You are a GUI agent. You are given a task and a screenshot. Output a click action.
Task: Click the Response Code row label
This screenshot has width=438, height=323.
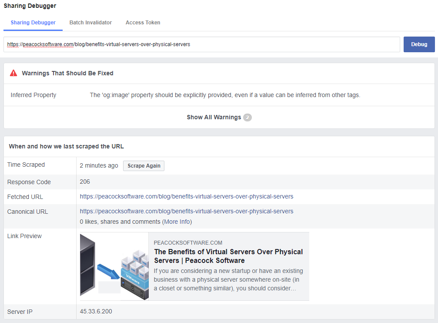point(29,182)
